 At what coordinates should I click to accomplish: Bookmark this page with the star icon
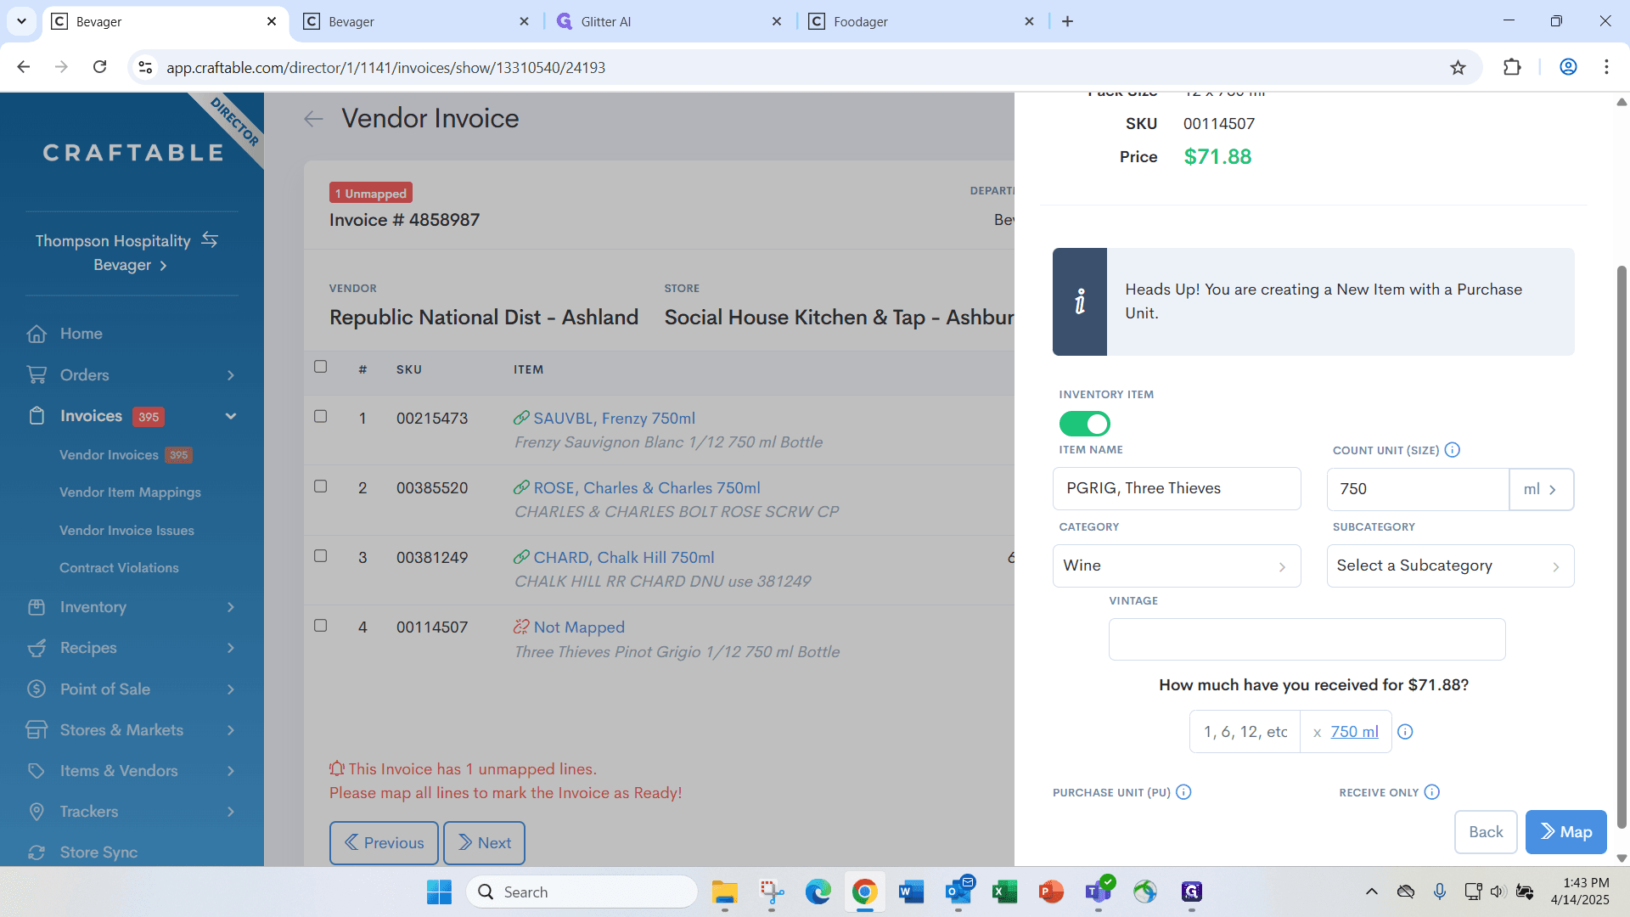1458,67
